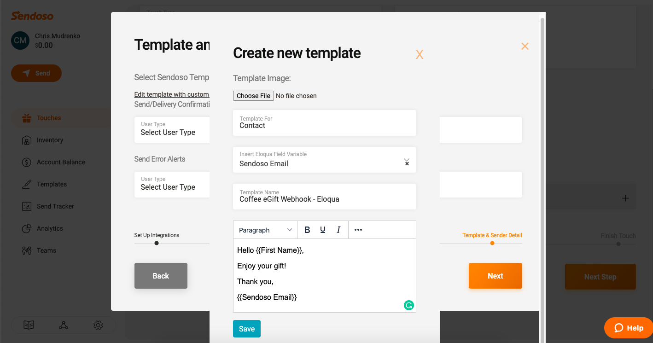Close the Create new template dialog
Viewport: 653px width, 343px height.
coord(419,54)
